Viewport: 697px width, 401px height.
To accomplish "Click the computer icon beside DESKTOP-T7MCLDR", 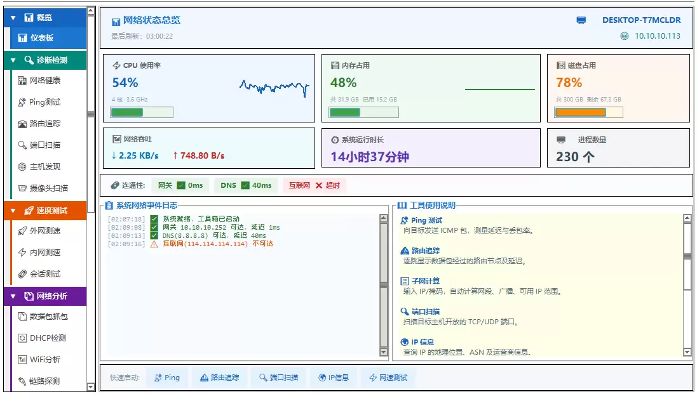I will 581,20.
